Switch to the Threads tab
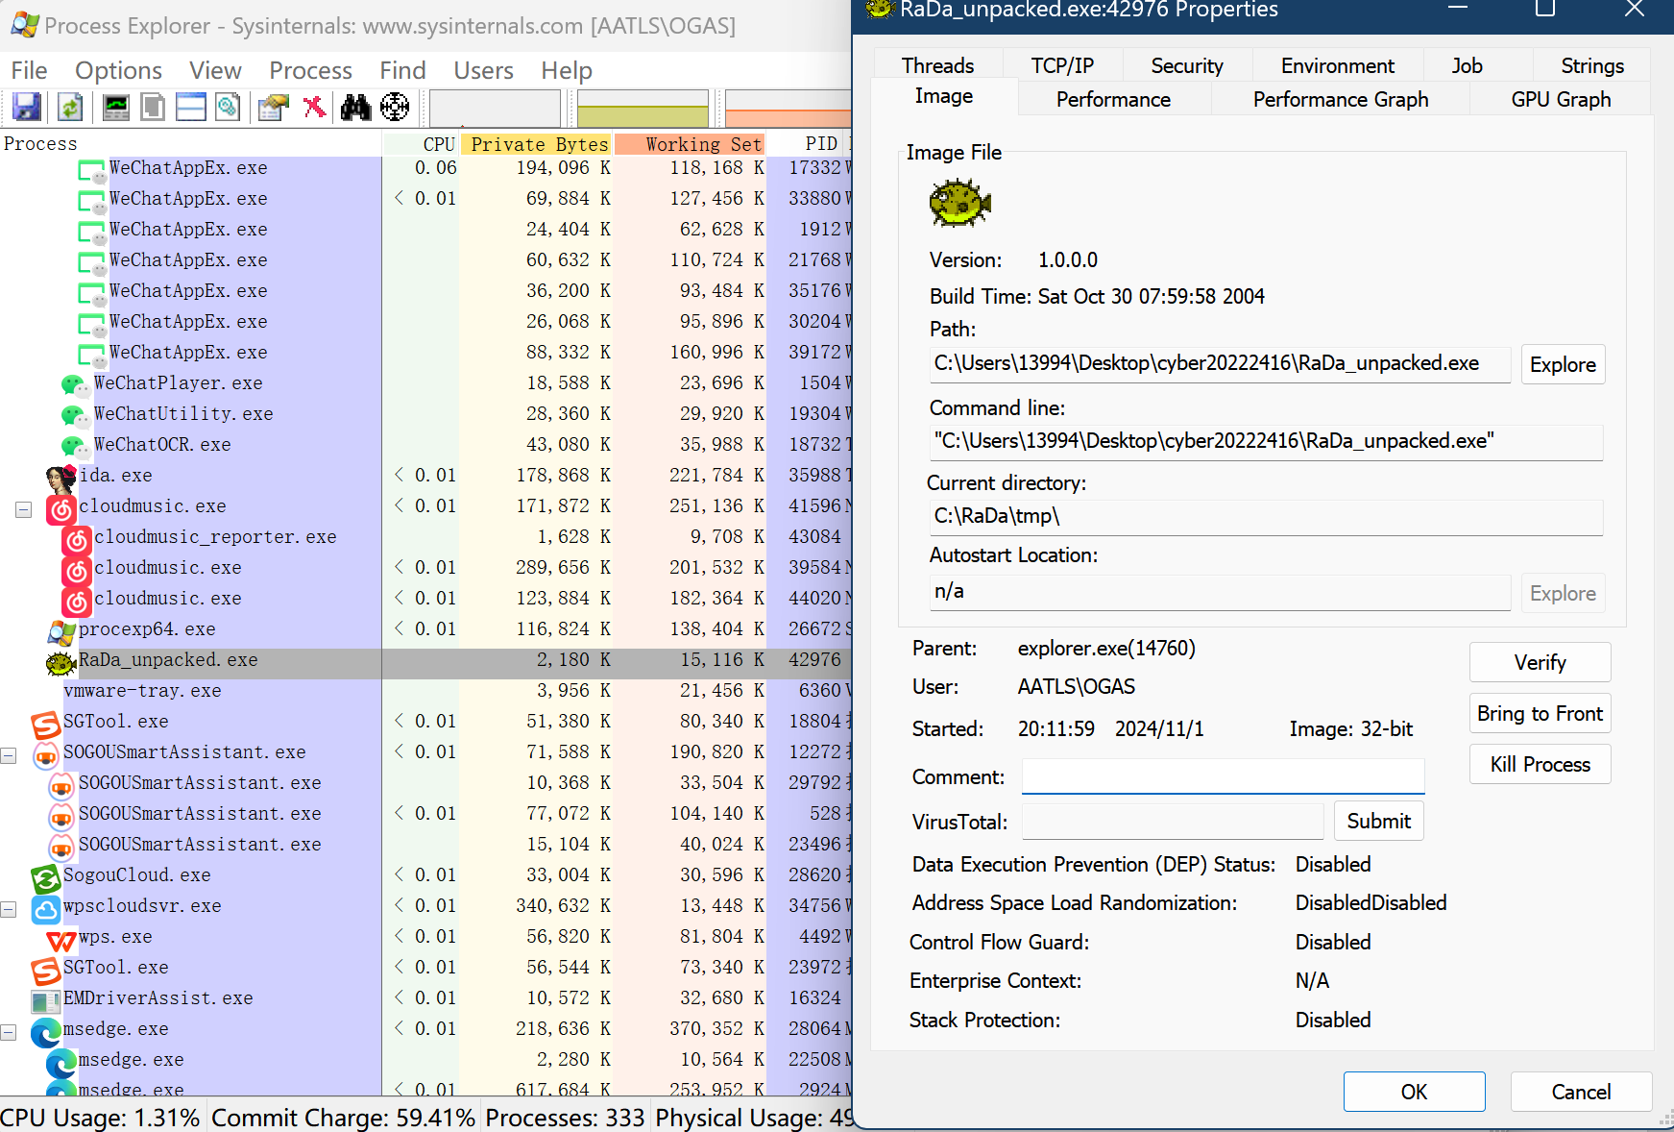This screenshot has width=1674, height=1132. point(937,65)
